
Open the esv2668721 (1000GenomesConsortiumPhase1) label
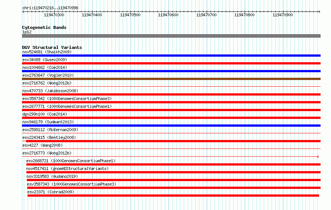(71, 161)
